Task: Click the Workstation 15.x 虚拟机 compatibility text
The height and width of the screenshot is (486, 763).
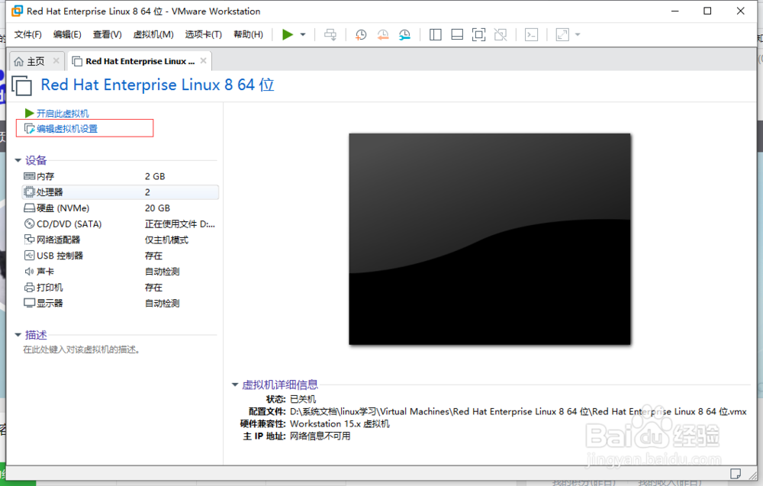Action: coord(340,423)
